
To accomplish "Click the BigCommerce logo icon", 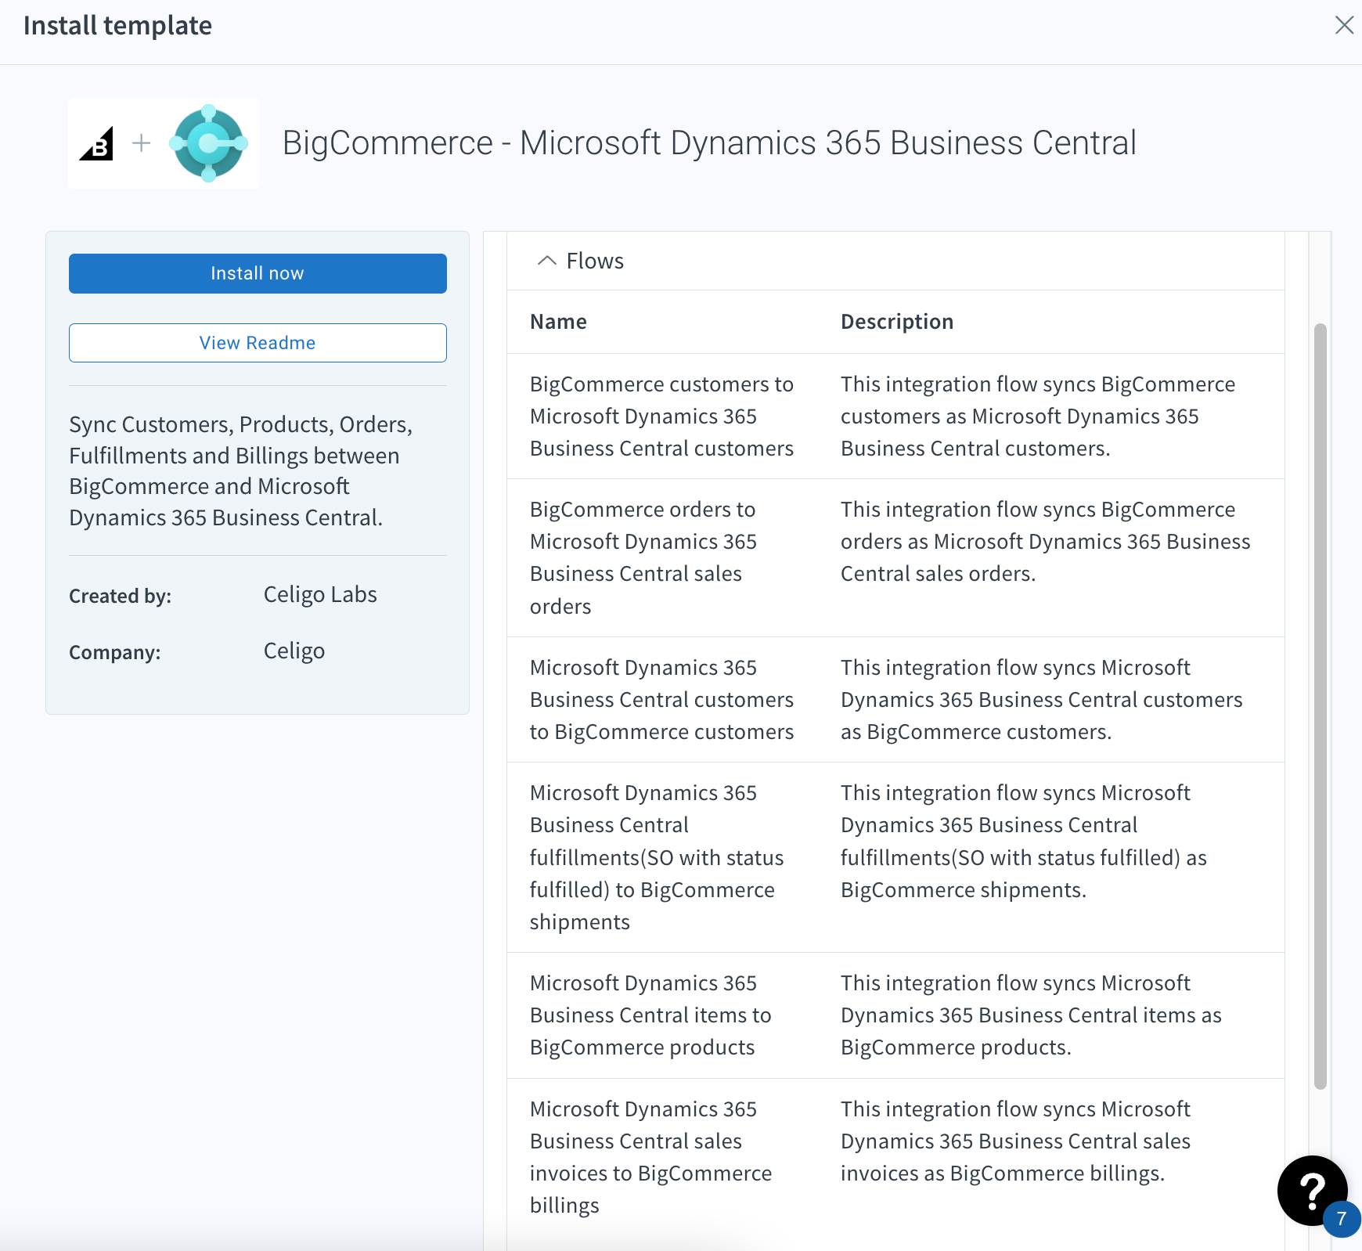I will coord(97,143).
